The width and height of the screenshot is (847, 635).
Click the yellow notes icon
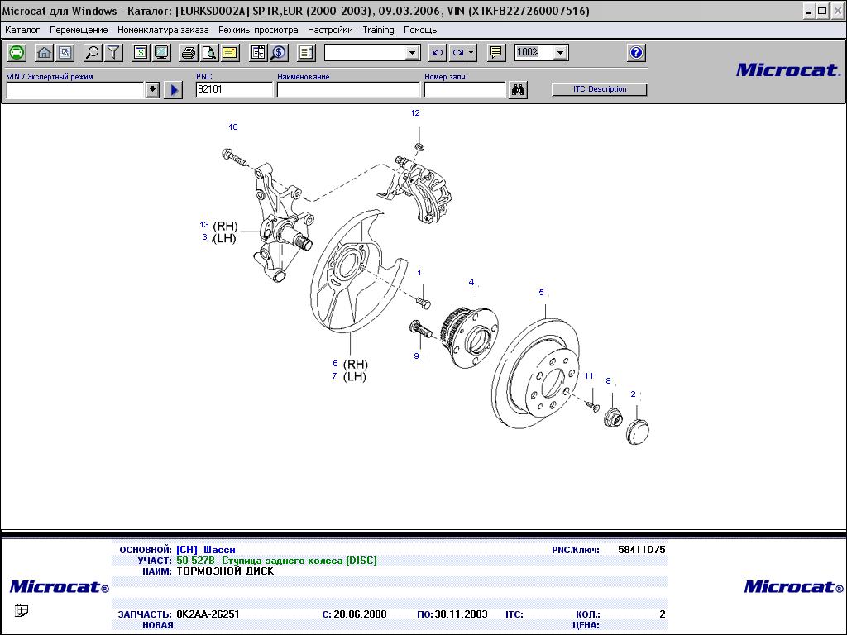(x=229, y=53)
